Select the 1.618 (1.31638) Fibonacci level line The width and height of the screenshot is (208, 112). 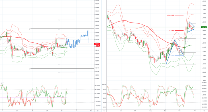pos(179,15)
